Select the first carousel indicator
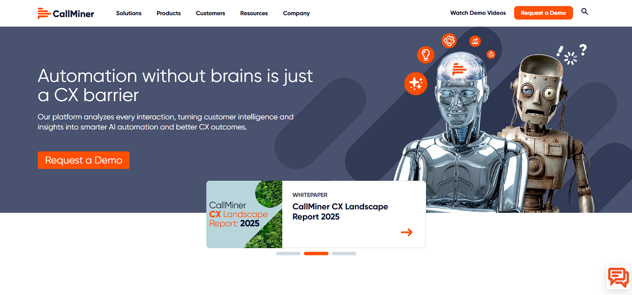 coord(288,253)
